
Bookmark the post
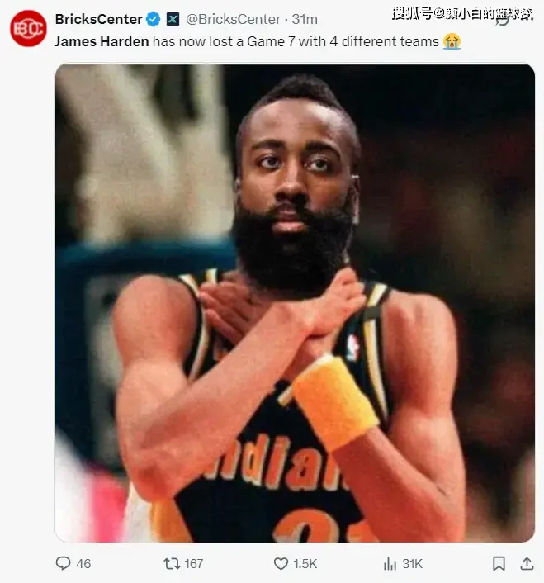click(499, 564)
